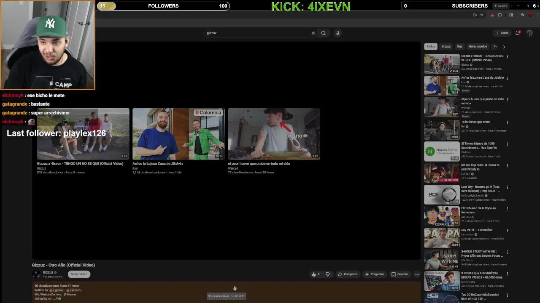
Task: Open the browser extensions puzzle icon
Action: (500, 15)
